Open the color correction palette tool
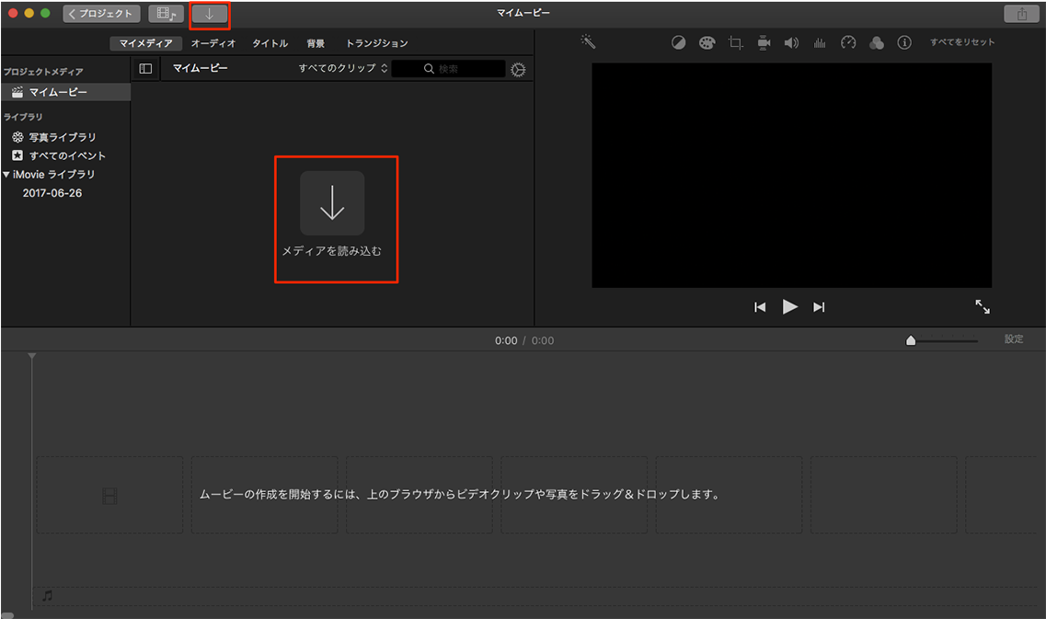Screen dimensions: 1046x619 point(707,41)
